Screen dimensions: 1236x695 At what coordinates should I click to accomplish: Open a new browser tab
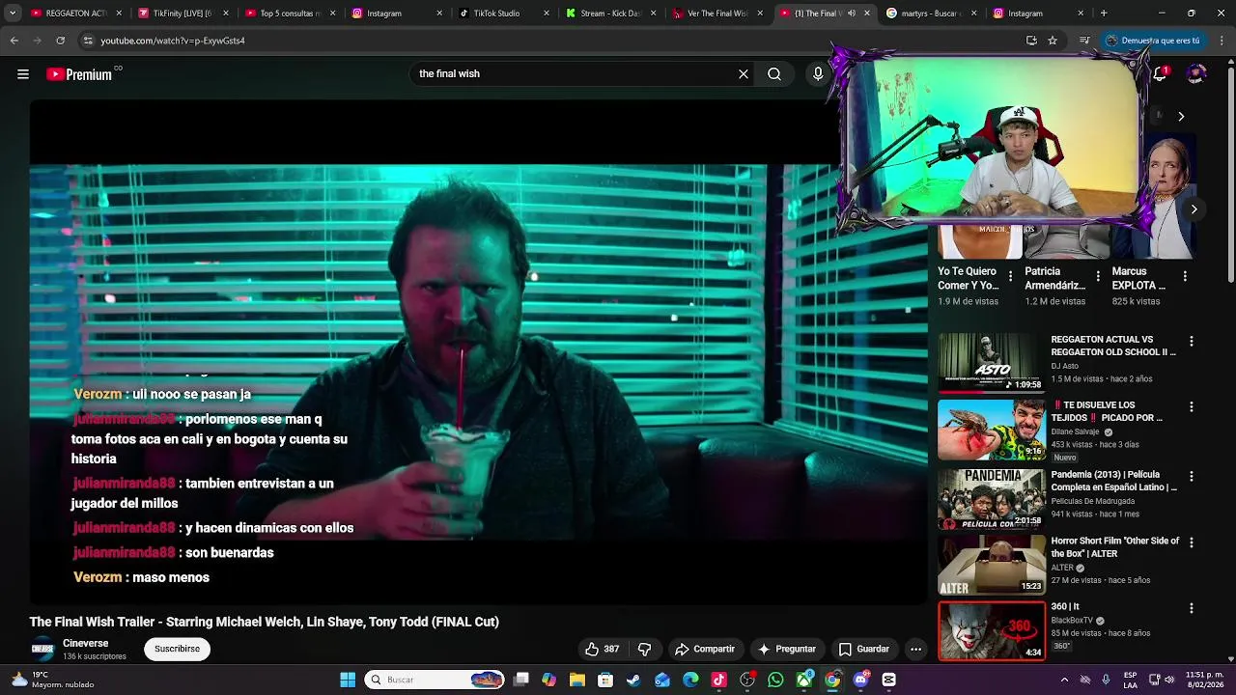tap(1104, 14)
